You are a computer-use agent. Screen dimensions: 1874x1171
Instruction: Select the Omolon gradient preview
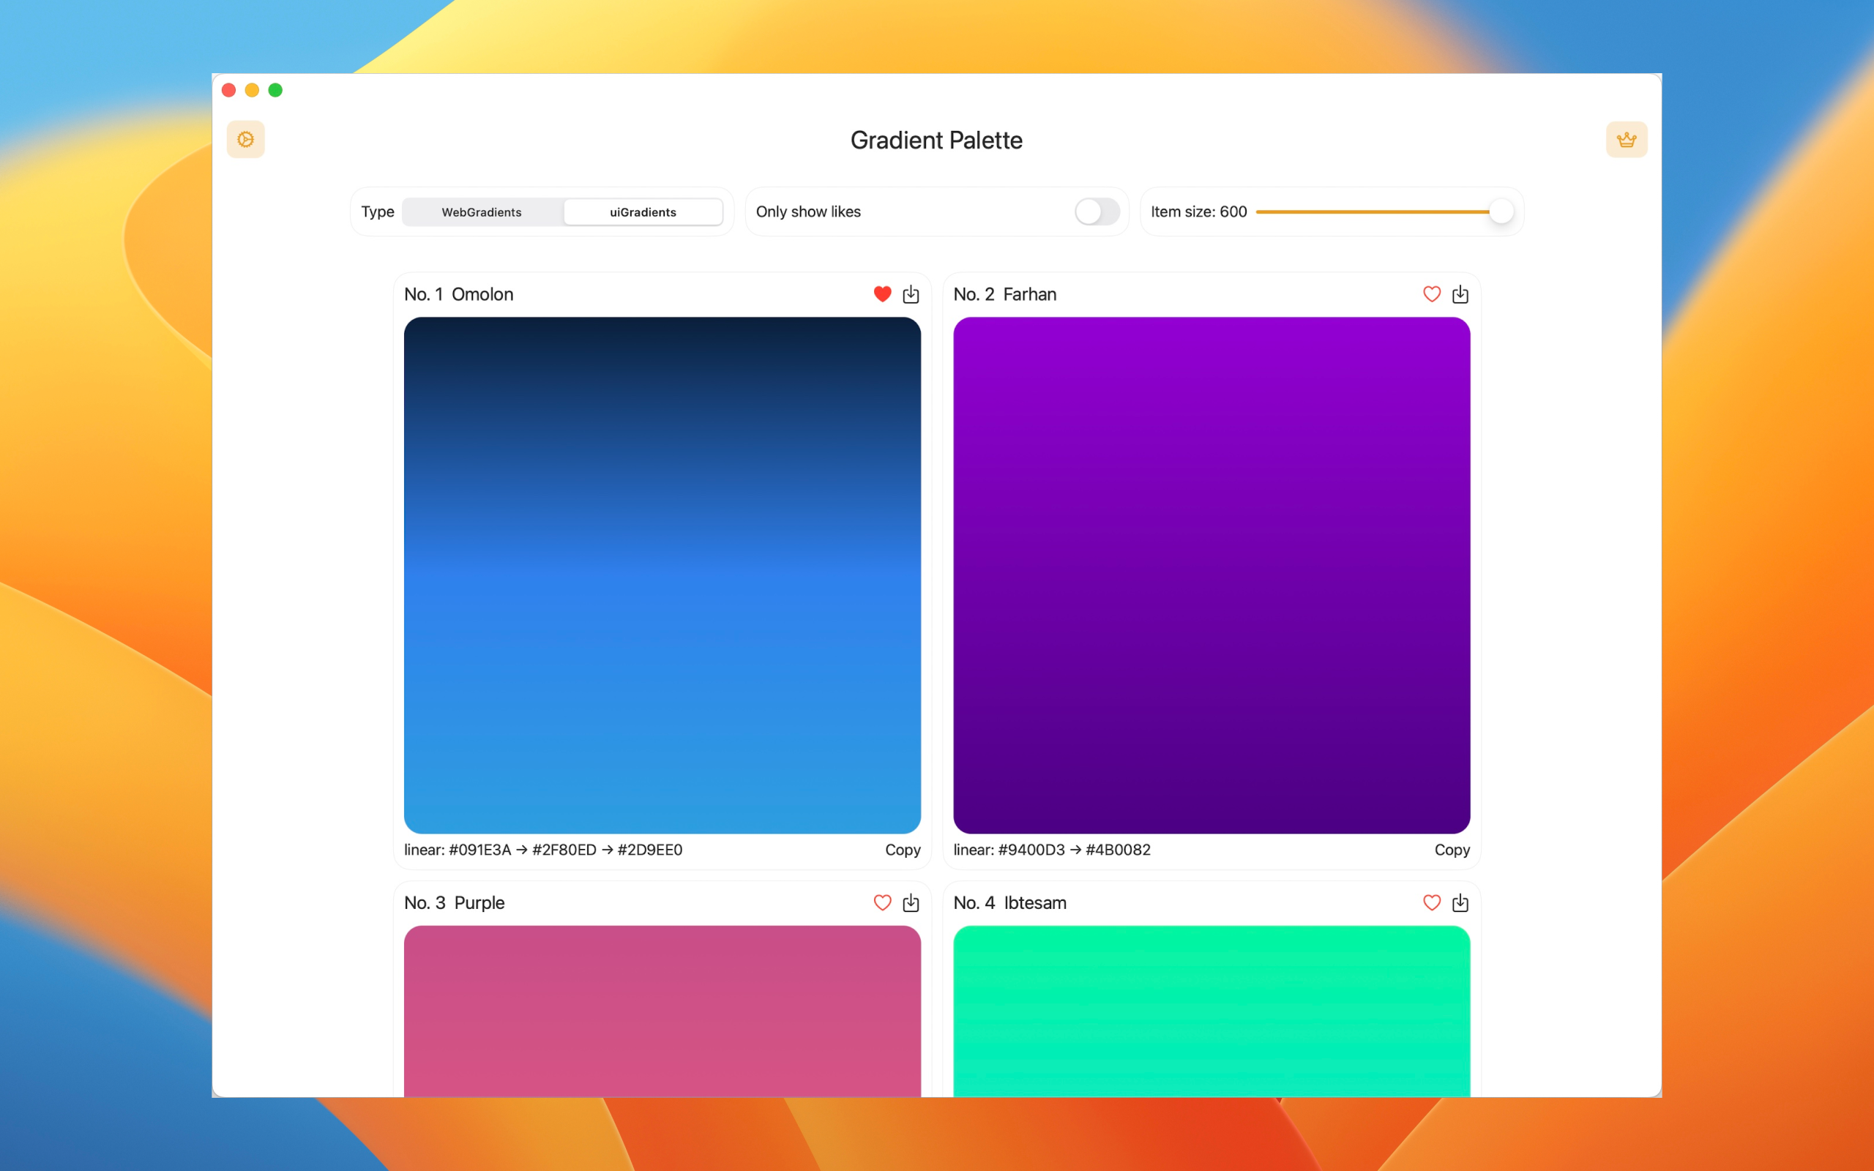662,575
